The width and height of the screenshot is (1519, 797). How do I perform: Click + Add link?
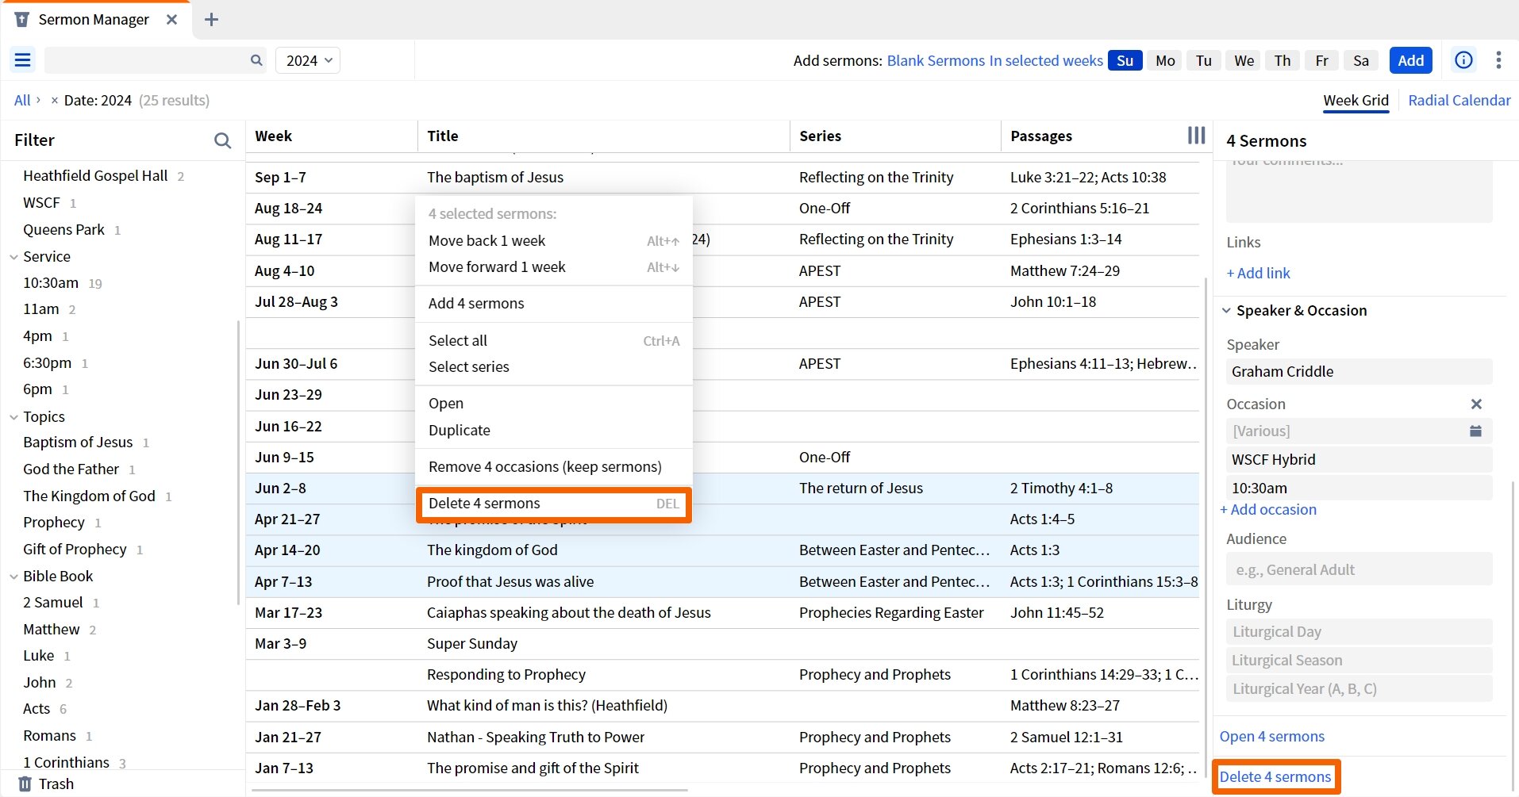[x=1259, y=274]
